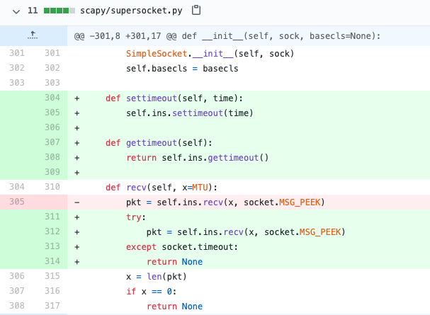The width and height of the screenshot is (430, 315).
Task: Click the 'def recv(self, x=MTU):' code line
Action: click(x=162, y=188)
